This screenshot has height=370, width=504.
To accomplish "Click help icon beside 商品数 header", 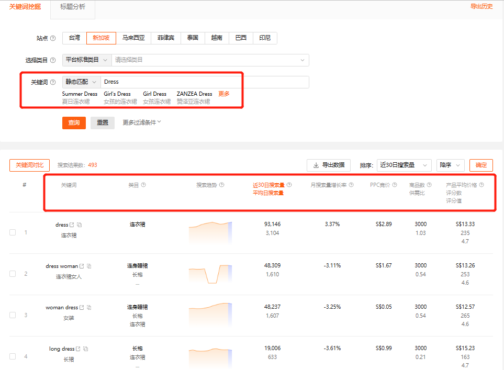I will [429, 185].
